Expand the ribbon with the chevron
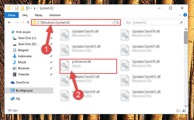 coord(180,15)
